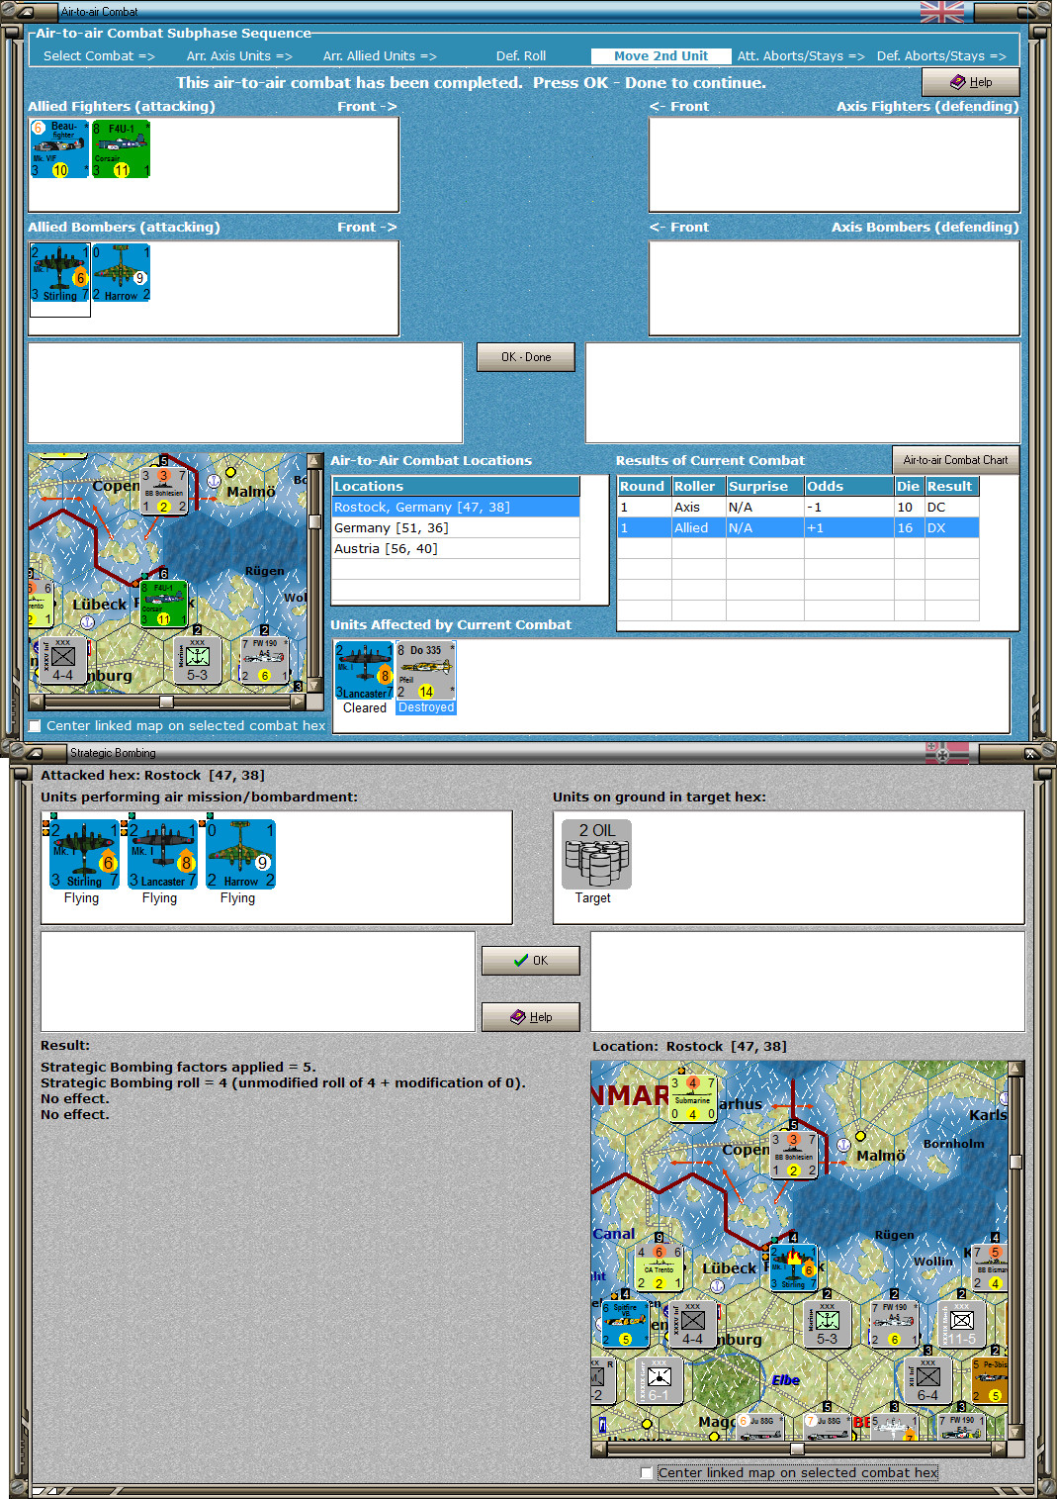Click OK - Done to continue
Image resolution: width=1057 pixels, height=1499 pixels.
click(526, 357)
